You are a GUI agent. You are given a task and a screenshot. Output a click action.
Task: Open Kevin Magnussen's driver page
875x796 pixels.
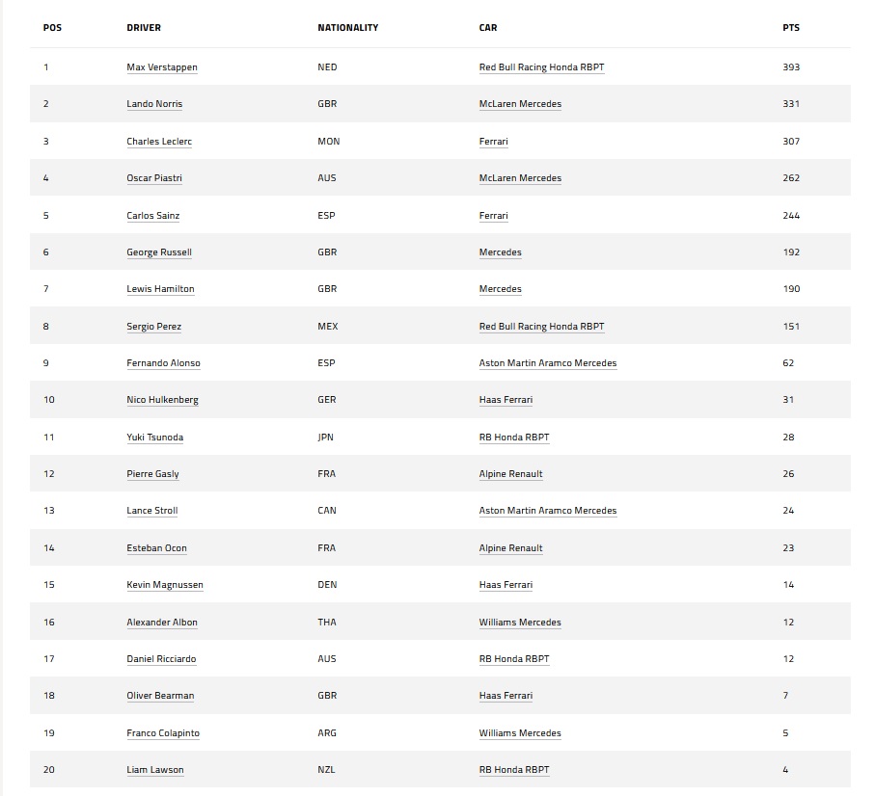click(165, 585)
